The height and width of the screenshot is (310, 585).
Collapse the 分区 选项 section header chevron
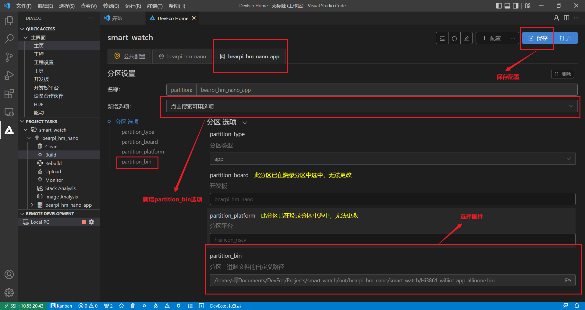pos(245,123)
